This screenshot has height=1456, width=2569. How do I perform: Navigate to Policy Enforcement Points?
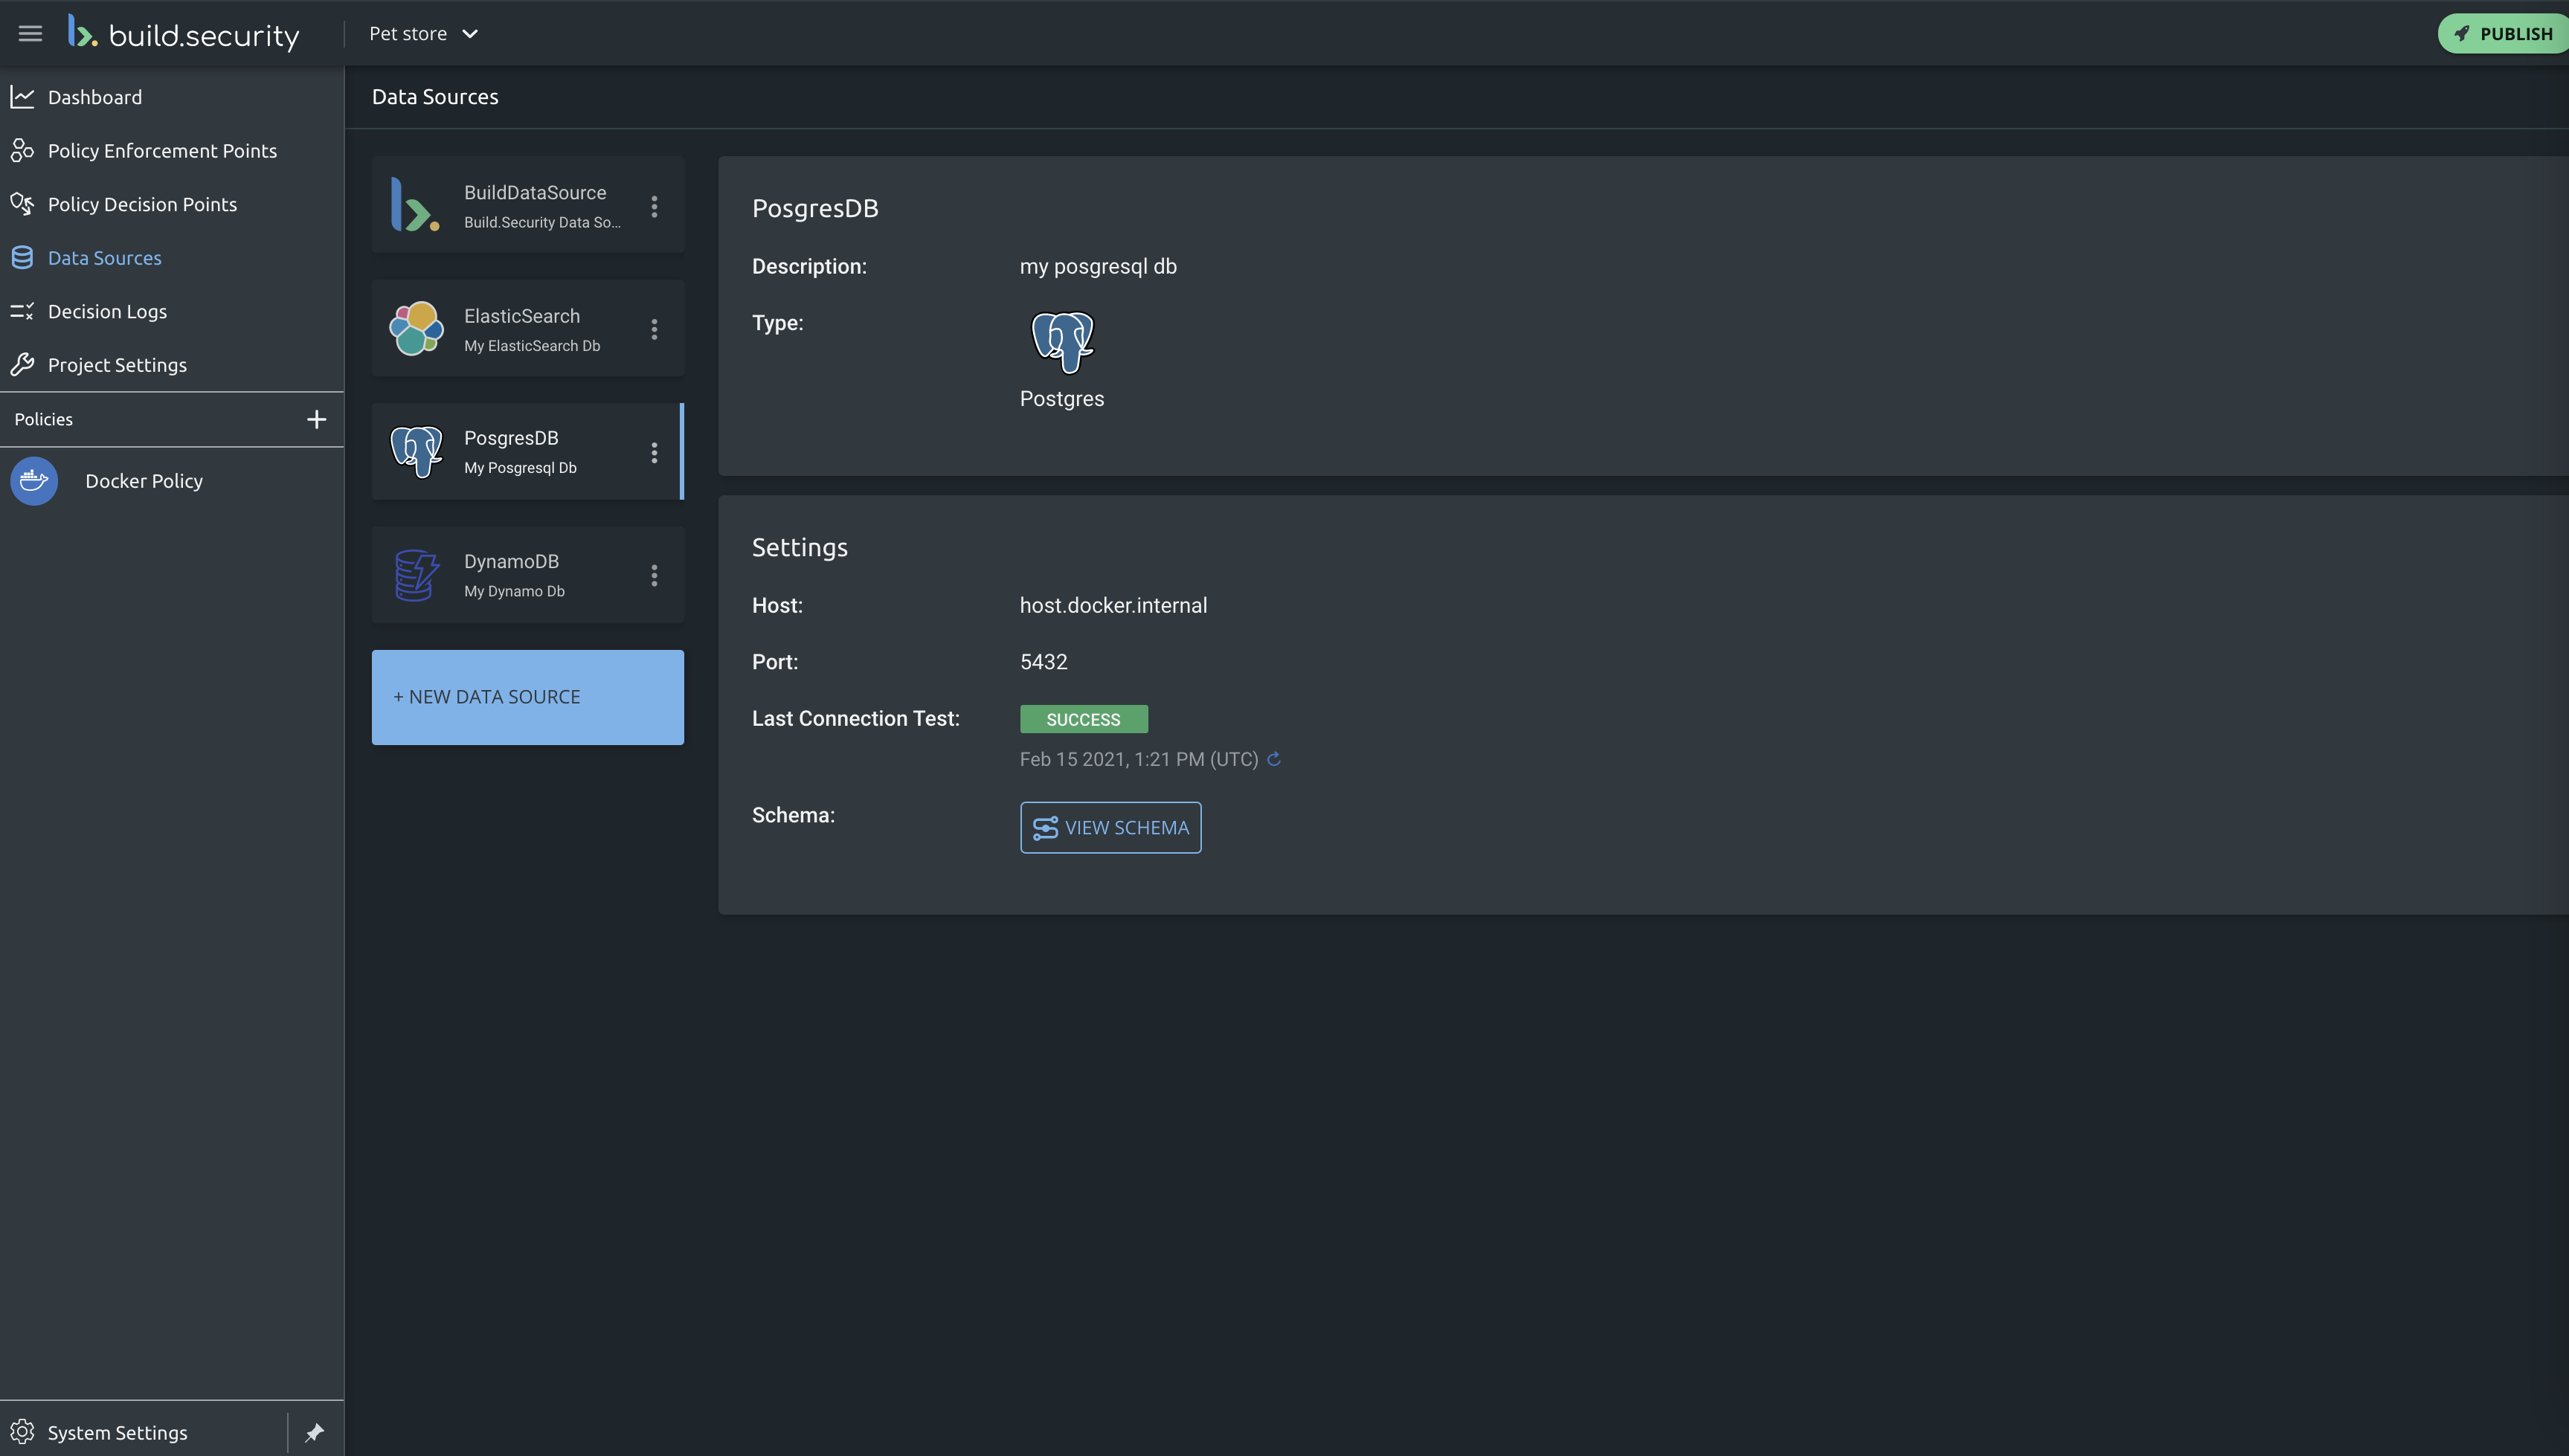coord(162,151)
